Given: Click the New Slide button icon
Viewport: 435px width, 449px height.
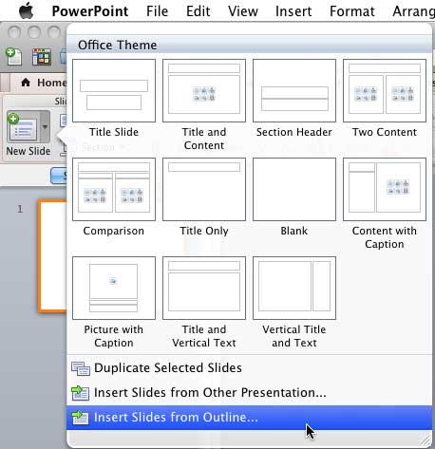Looking at the screenshot, I should click(23, 127).
